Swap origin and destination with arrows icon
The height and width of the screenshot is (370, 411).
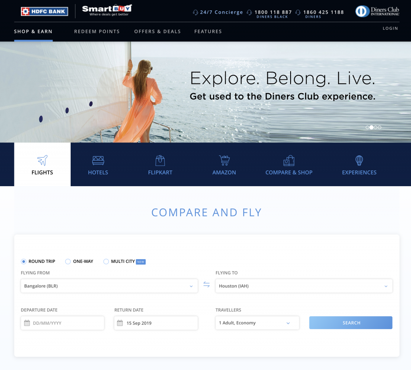click(x=207, y=284)
